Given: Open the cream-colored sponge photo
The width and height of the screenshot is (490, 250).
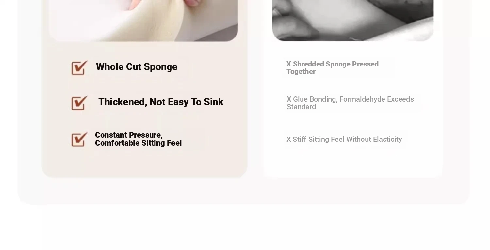Looking at the screenshot, I should (143, 20).
